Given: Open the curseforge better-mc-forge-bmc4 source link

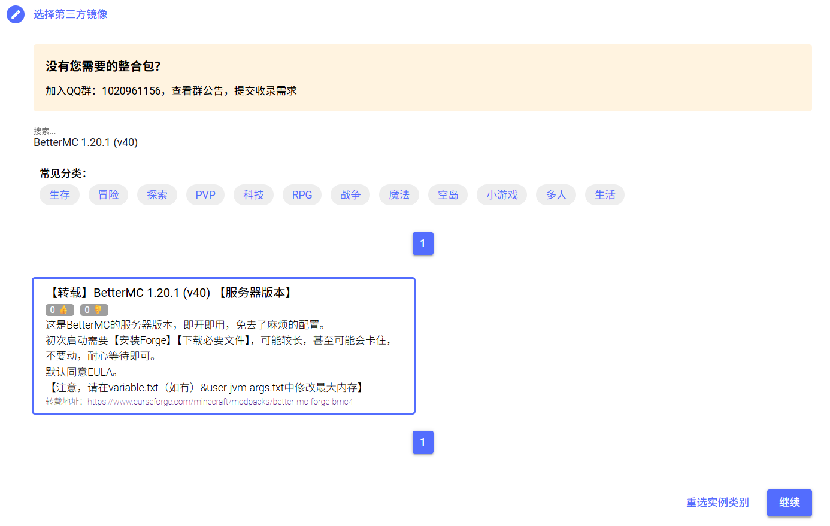Looking at the screenshot, I should tap(220, 402).
